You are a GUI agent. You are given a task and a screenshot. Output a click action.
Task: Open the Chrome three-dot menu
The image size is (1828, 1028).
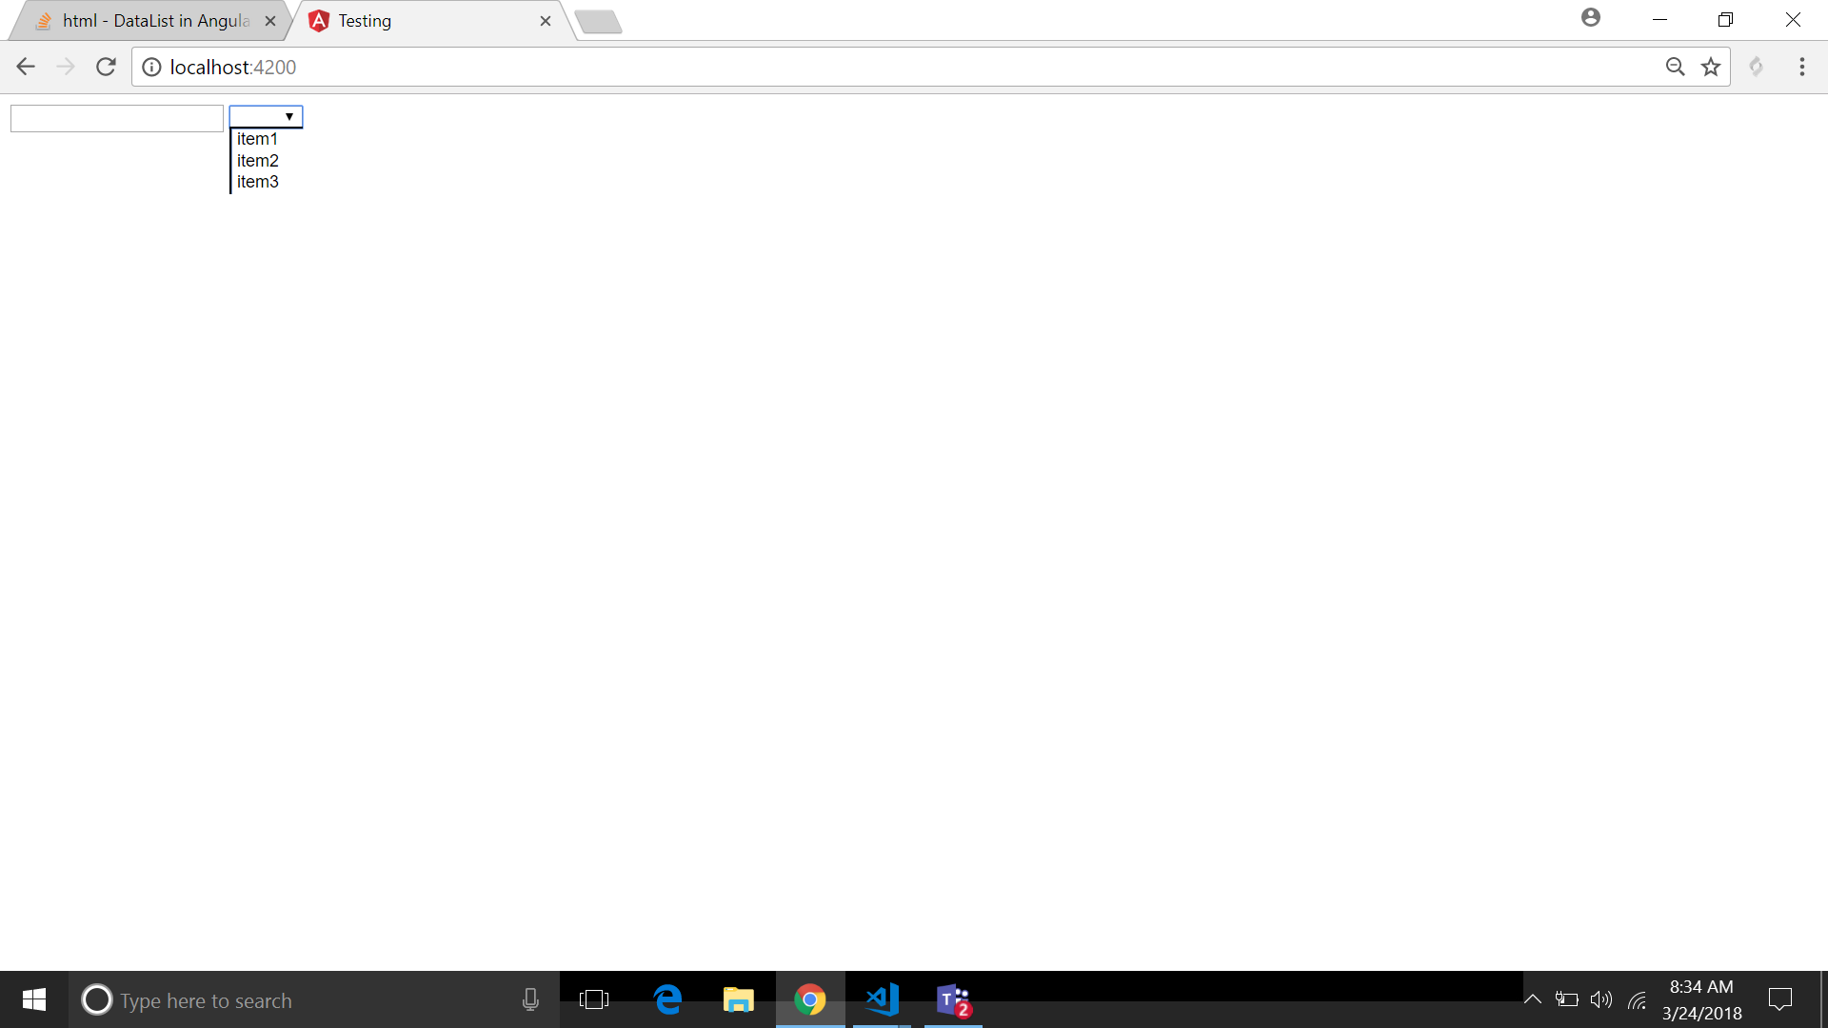pyautogui.click(x=1801, y=67)
